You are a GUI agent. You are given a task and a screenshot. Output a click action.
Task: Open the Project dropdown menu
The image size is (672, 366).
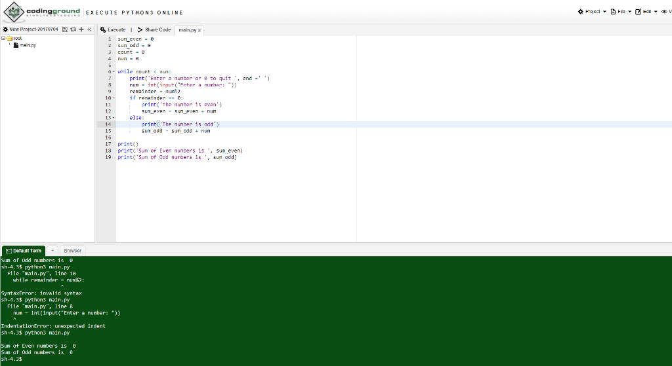[591, 12]
